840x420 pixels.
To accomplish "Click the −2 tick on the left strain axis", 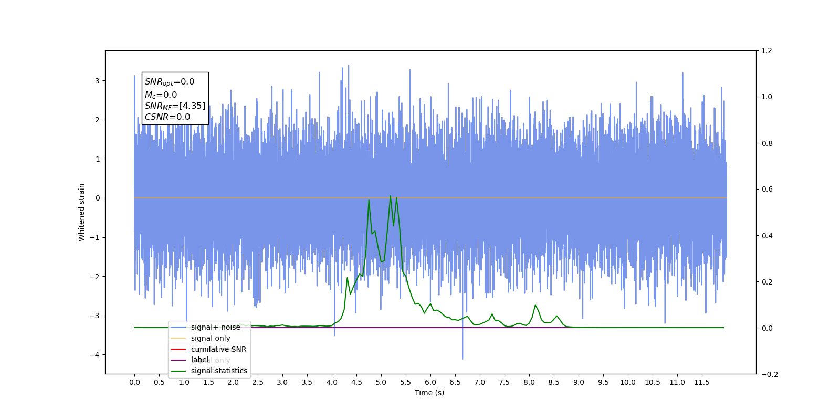I will 94,277.
